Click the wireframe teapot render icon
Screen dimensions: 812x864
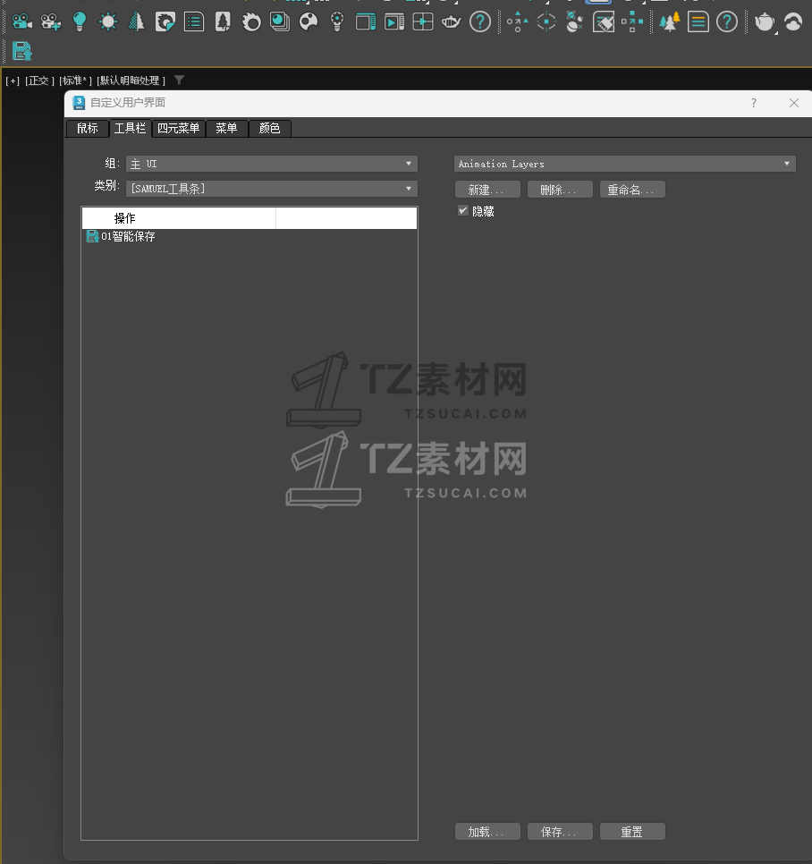pyautogui.click(x=452, y=21)
